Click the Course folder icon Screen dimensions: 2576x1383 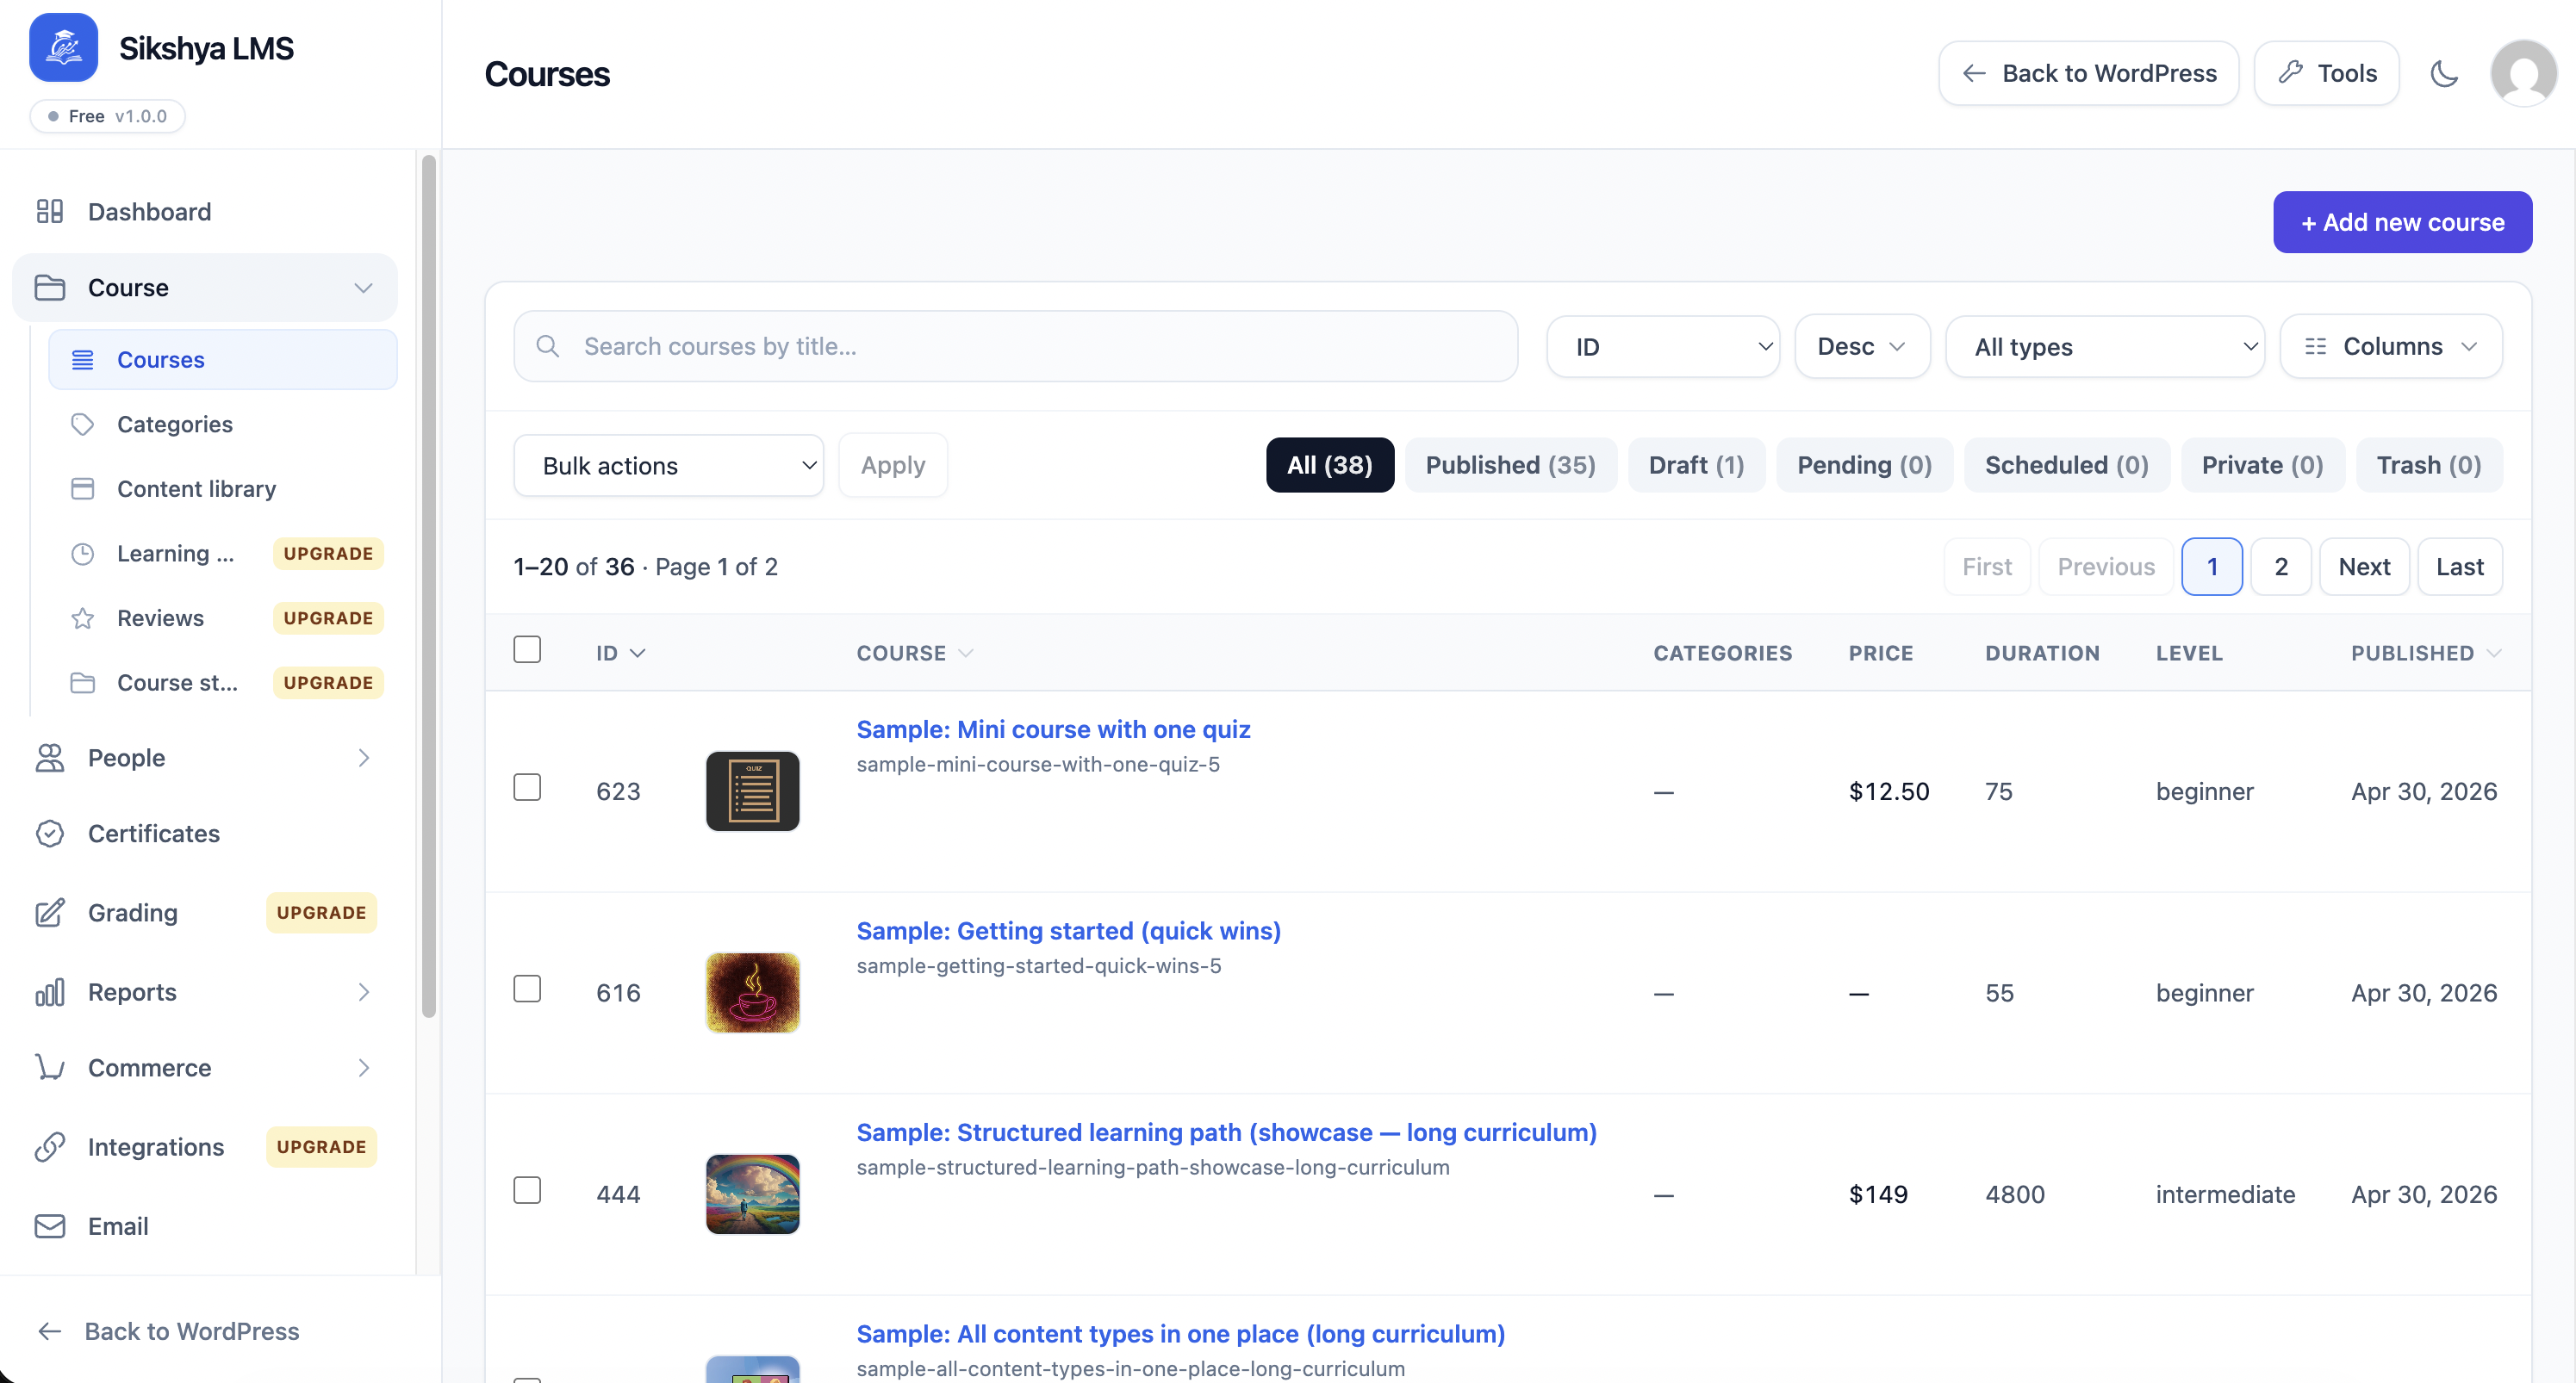tap(49, 288)
